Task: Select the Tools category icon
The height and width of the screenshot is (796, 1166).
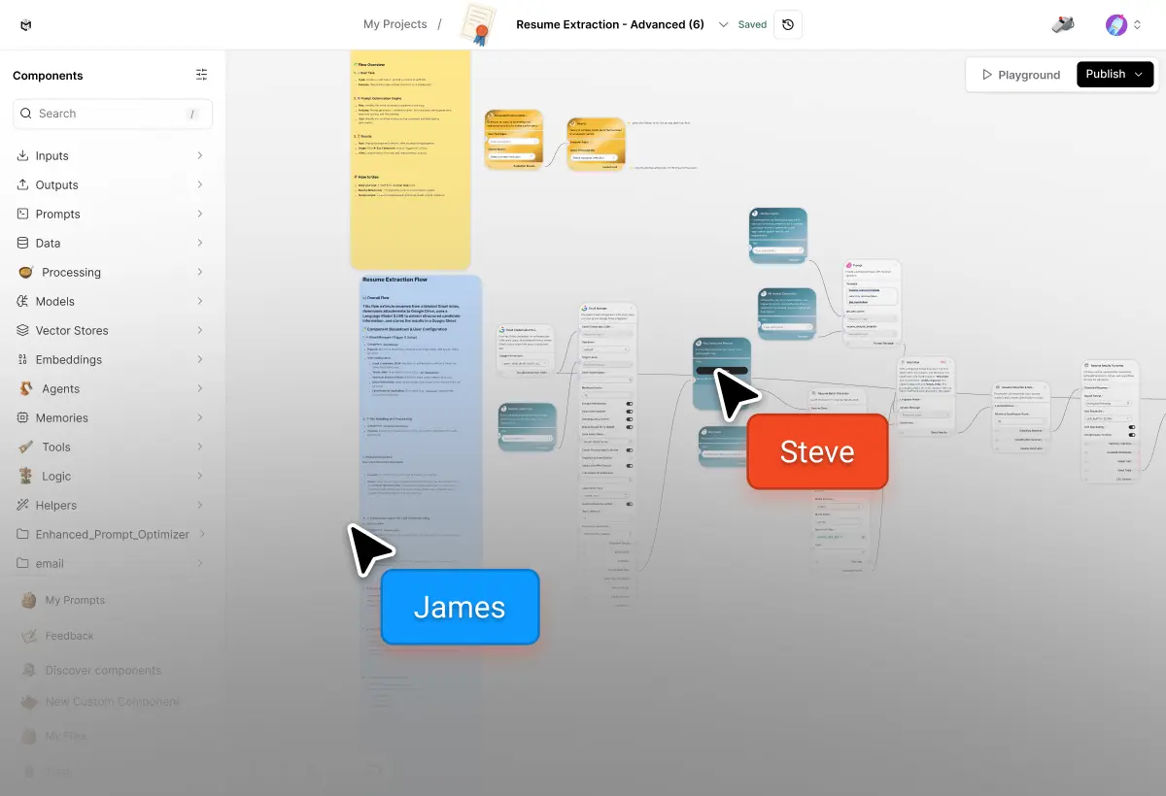Action: click(x=22, y=447)
